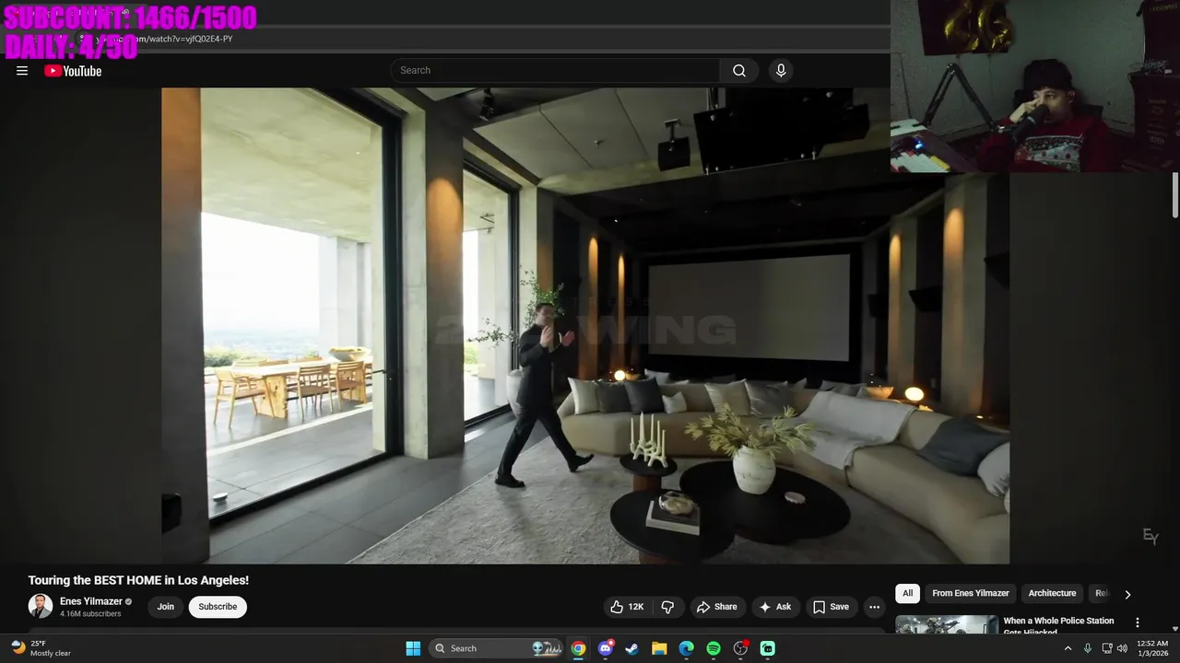Screen dimensions: 1180x663
Task: Share the video
Action: coord(716,607)
